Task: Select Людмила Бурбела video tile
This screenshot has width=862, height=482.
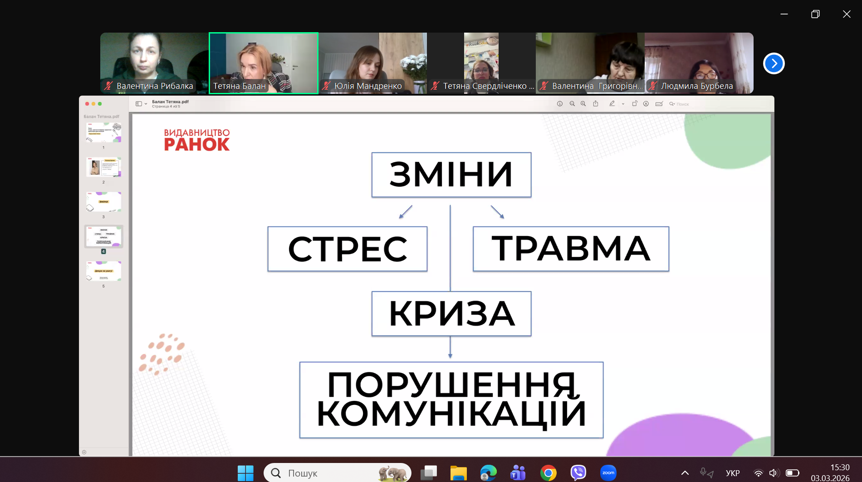Action: click(699, 63)
